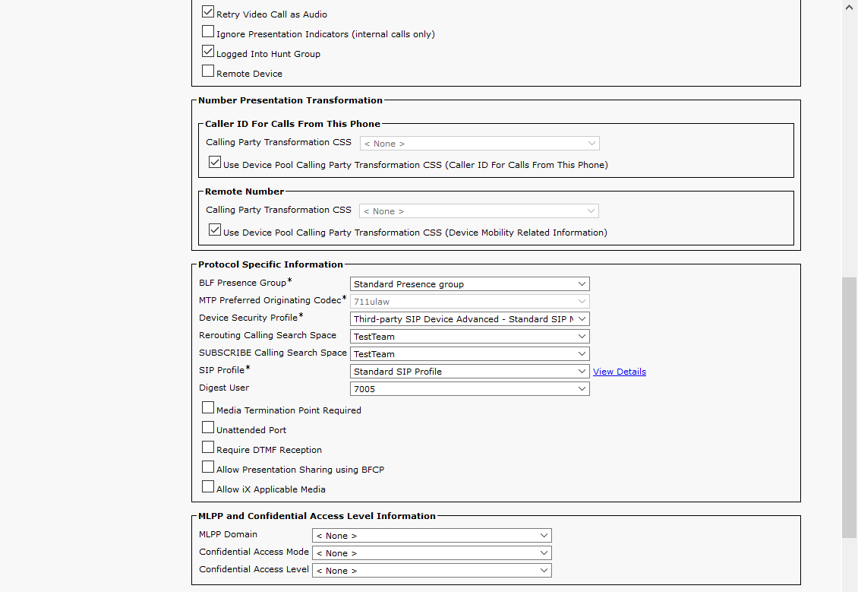Toggle Logged Into Hunt Group checkbox
The width and height of the screenshot is (858, 592).
pyautogui.click(x=208, y=52)
